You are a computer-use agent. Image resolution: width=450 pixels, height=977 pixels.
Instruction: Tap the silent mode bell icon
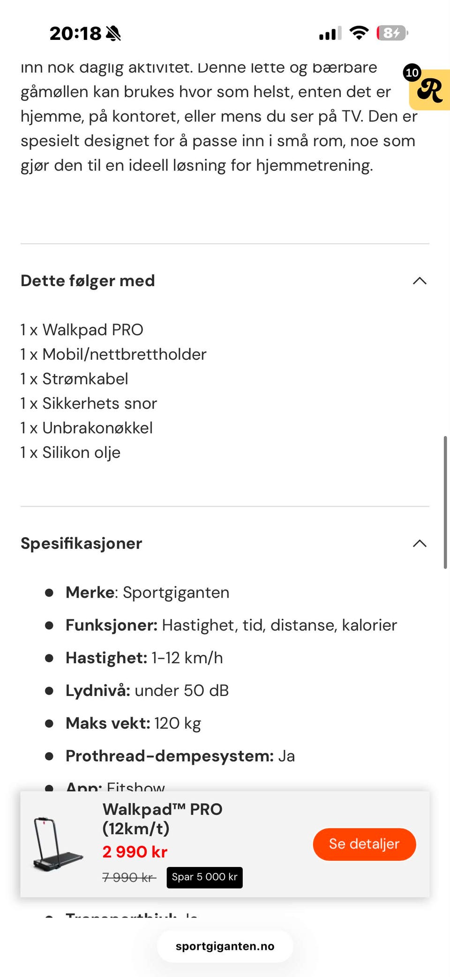click(113, 33)
